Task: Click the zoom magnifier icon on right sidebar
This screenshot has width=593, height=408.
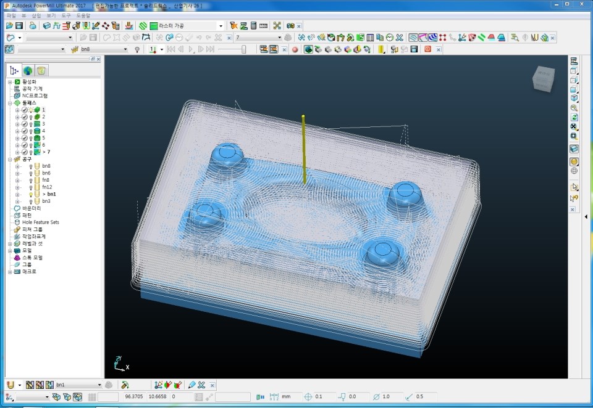Action: tap(574, 108)
